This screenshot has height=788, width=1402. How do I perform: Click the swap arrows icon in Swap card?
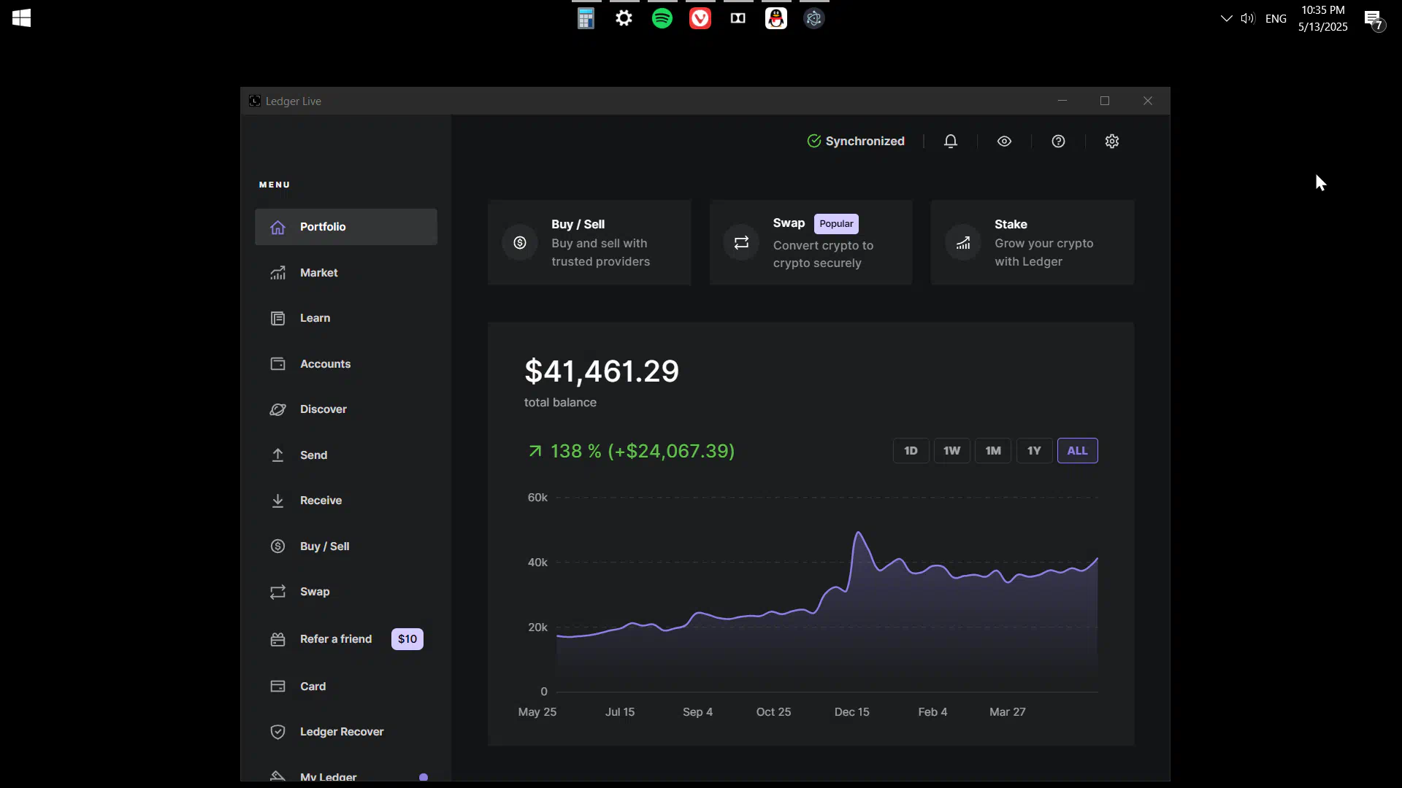(x=741, y=242)
